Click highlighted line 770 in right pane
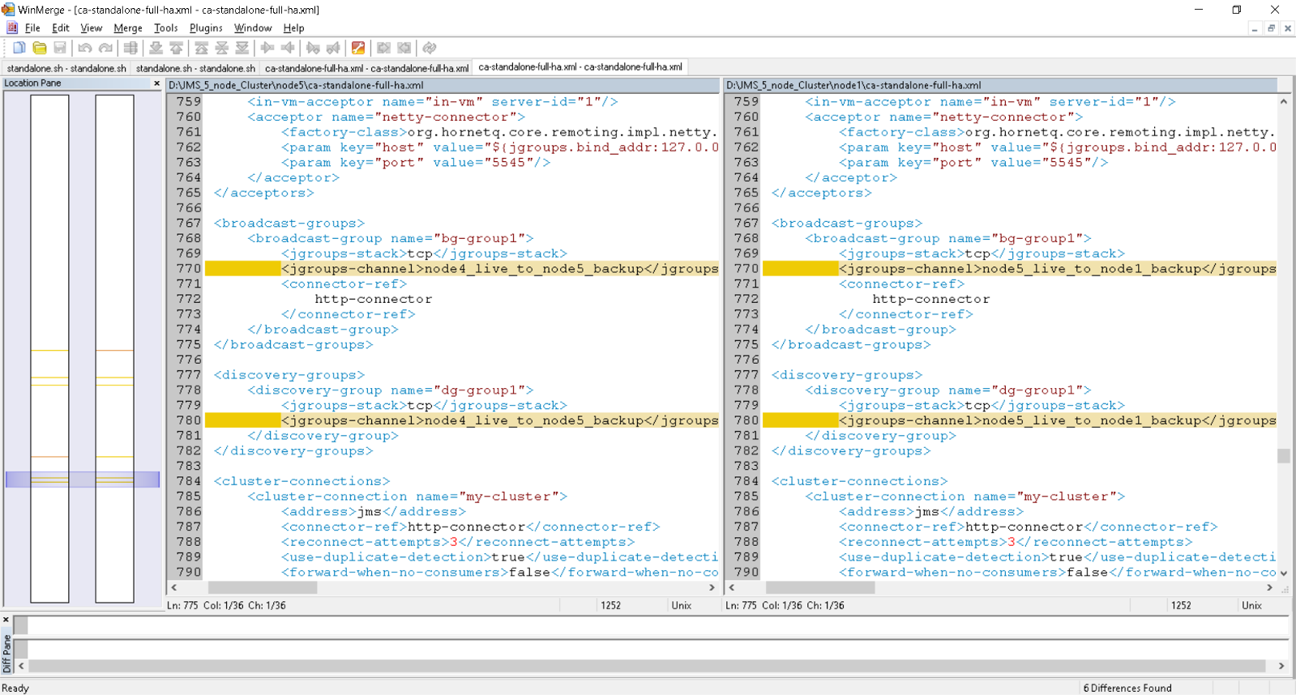The width and height of the screenshot is (1296, 695). [x=1019, y=269]
